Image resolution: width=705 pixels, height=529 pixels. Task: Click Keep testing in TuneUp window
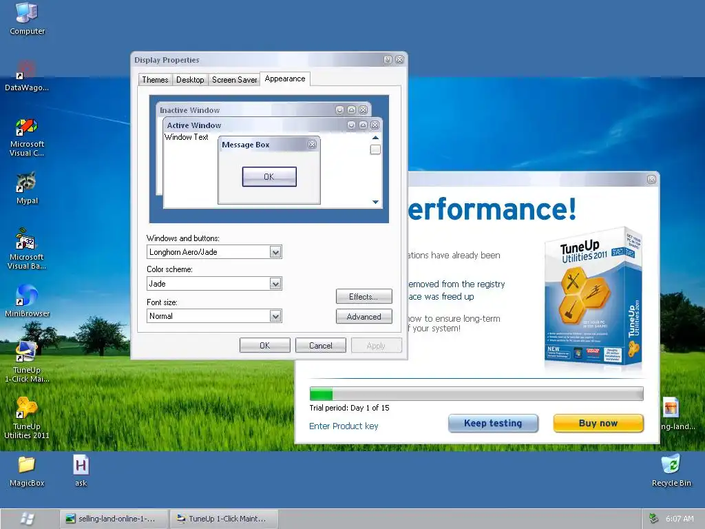pos(493,424)
